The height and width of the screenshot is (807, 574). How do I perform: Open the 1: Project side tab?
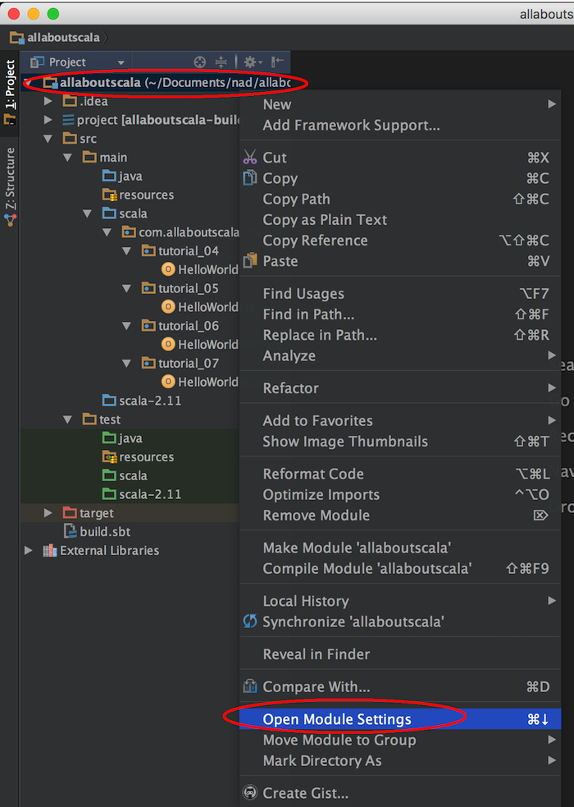tap(10, 93)
